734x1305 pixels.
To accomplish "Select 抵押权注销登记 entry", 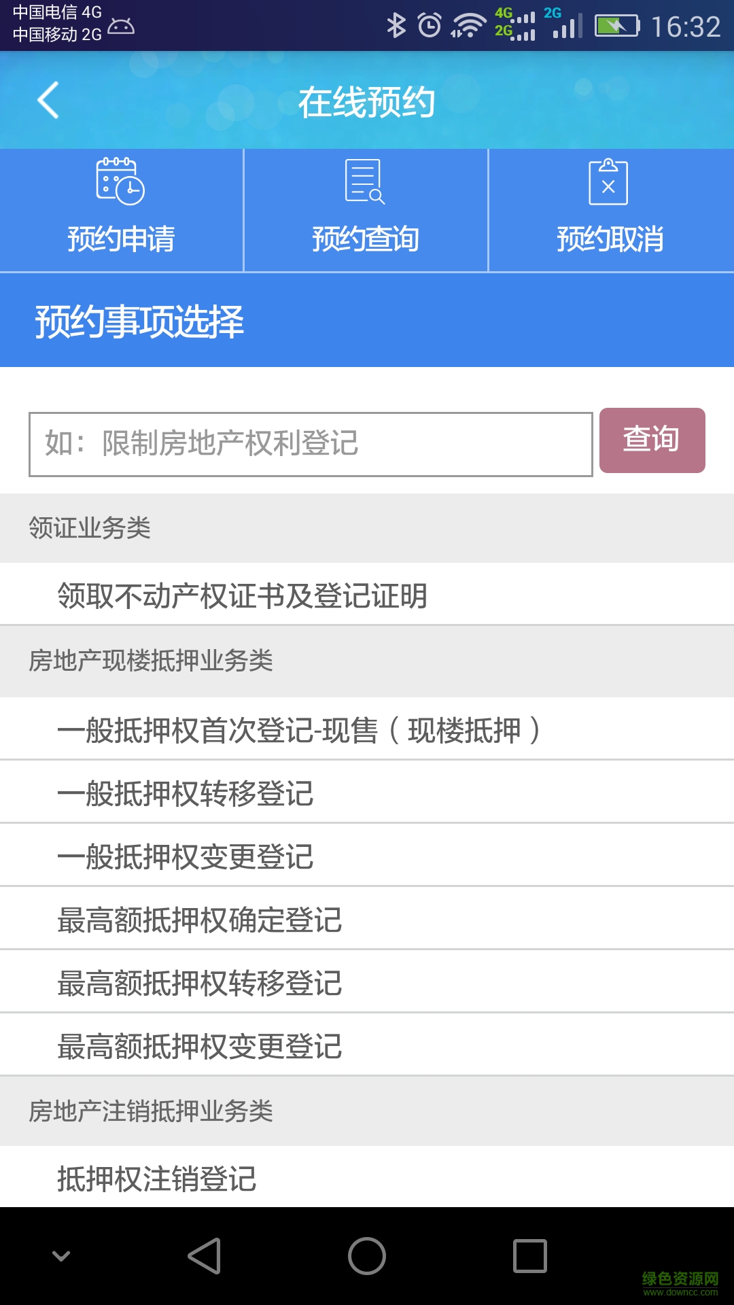I will pos(157,1178).
